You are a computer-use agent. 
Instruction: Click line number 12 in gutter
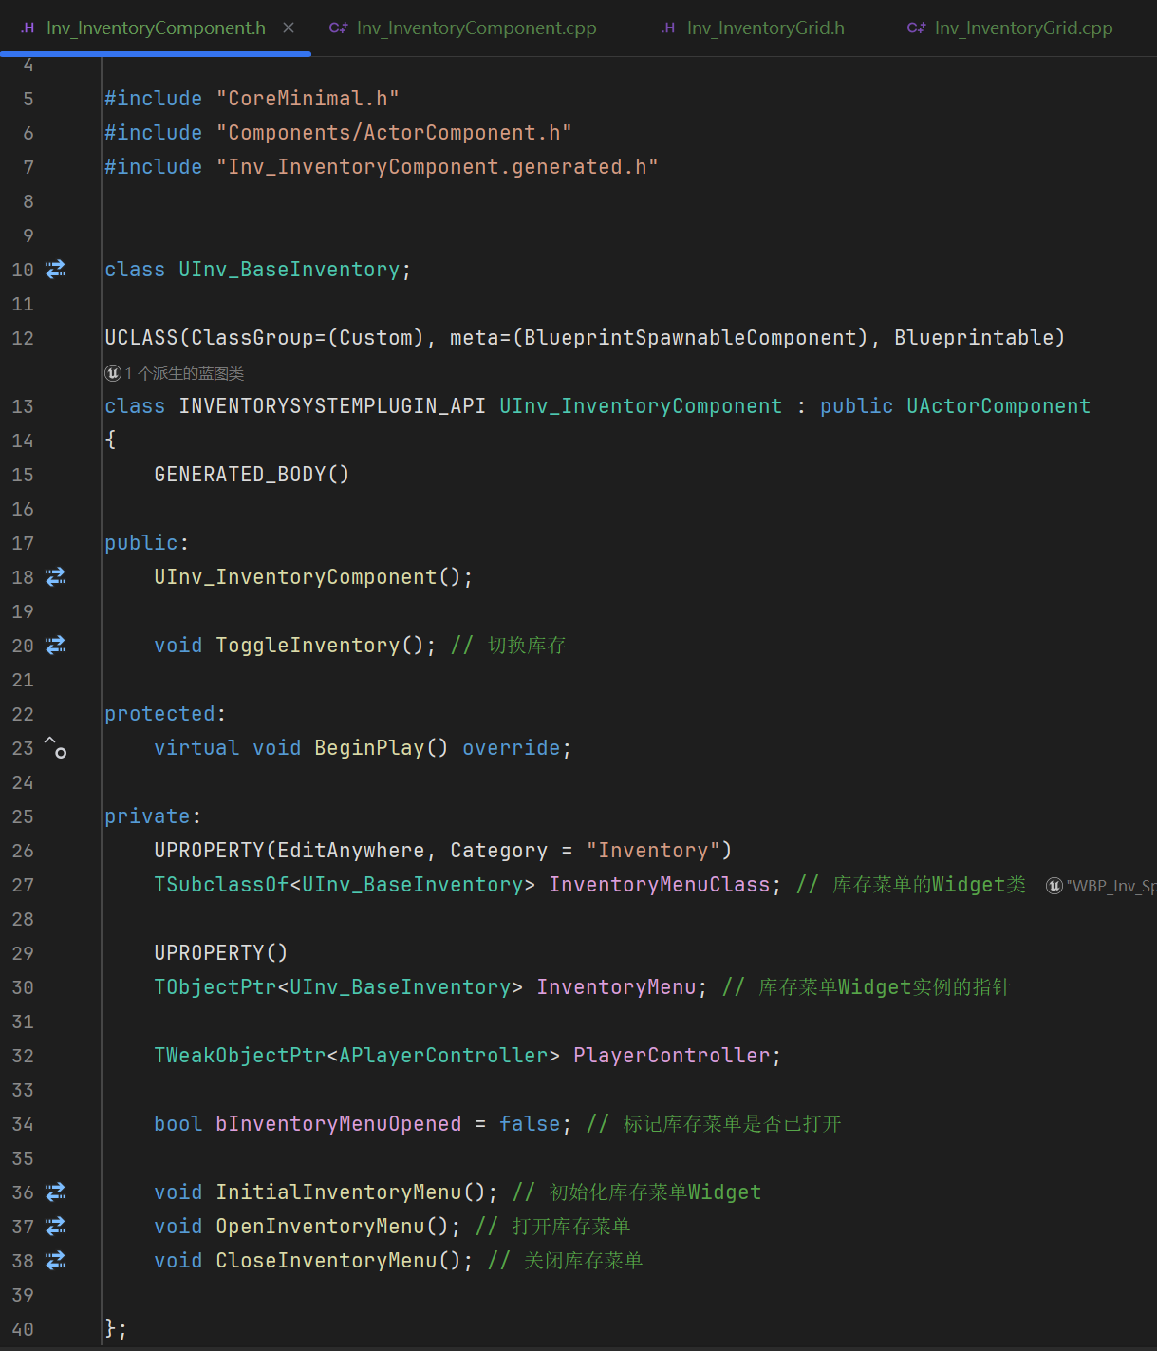click(x=23, y=338)
